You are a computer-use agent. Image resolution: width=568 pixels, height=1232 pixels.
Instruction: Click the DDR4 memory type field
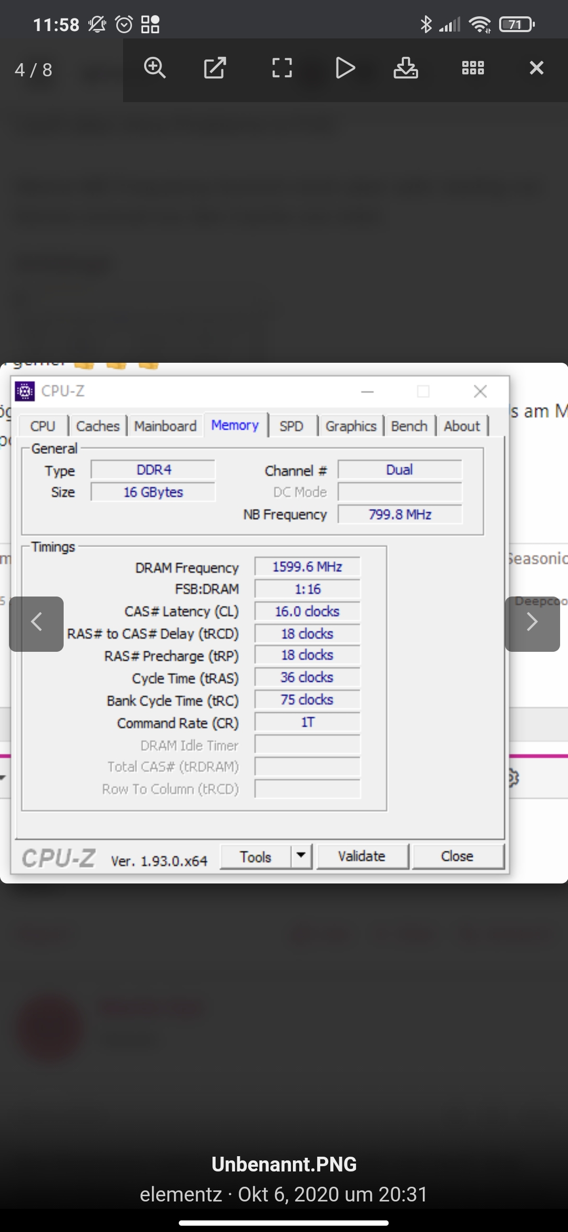click(153, 470)
